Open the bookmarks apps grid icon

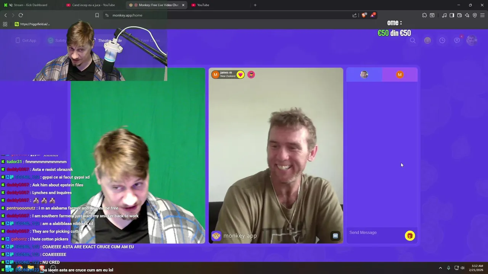(5, 24)
